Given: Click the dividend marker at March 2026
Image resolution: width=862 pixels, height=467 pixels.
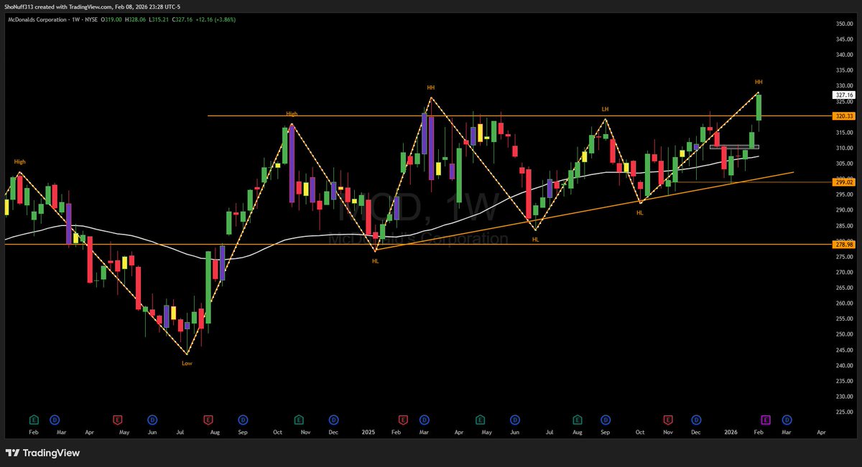Looking at the screenshot, I should [787, 418].
